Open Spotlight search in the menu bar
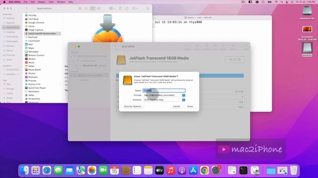 pos(282,2)
